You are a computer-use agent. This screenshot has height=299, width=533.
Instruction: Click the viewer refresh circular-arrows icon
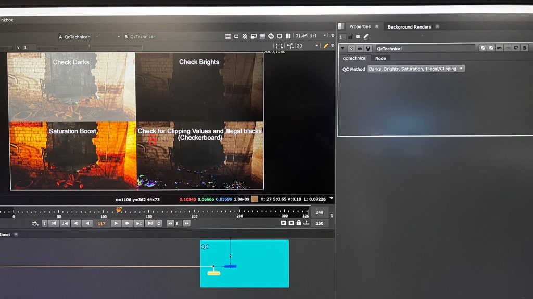pyautogui.click(x=271, y=36)
